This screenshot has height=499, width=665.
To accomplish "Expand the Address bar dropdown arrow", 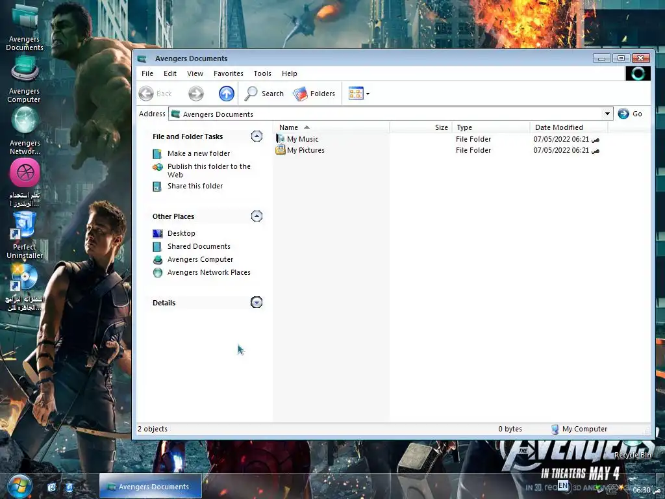I will [x=607, y=114].
